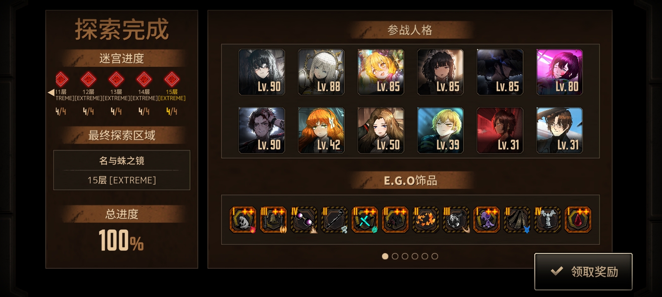Switch to second E.G.O gift page dot

click(395, 256)
